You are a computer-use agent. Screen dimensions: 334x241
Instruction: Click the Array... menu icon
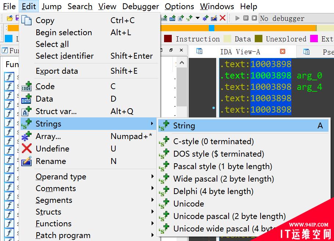[26, 136]
